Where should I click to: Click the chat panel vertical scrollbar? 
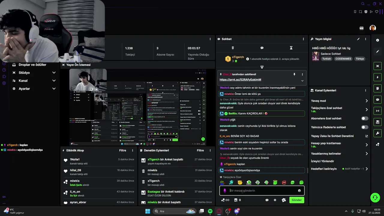(x=307, y=170)
